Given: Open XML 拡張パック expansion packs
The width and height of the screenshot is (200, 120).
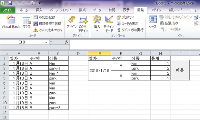Looking at the screenshot, I should (169, 23).
